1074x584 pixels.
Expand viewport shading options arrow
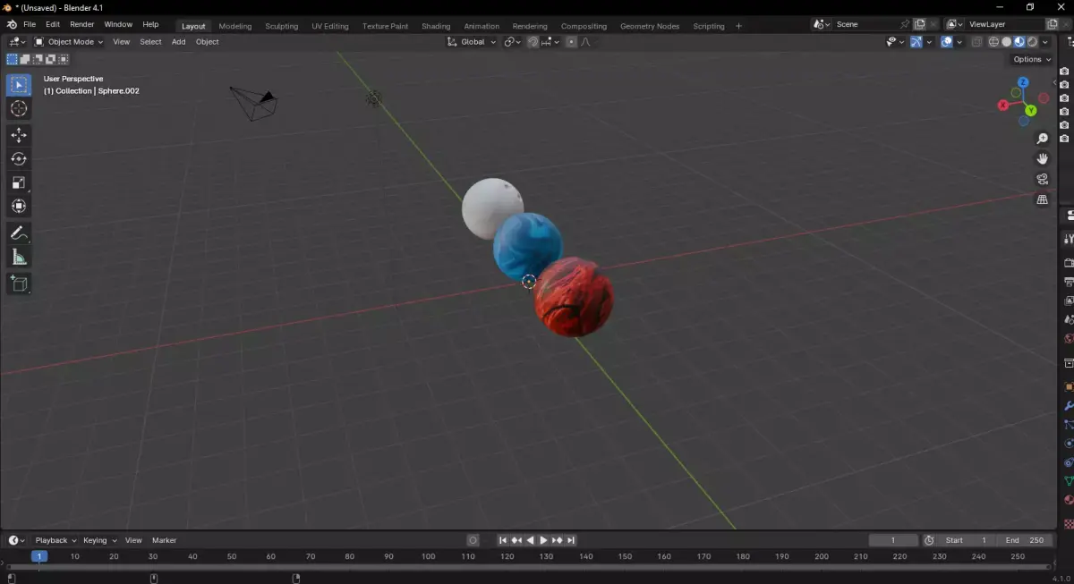tap(1046, 42)
